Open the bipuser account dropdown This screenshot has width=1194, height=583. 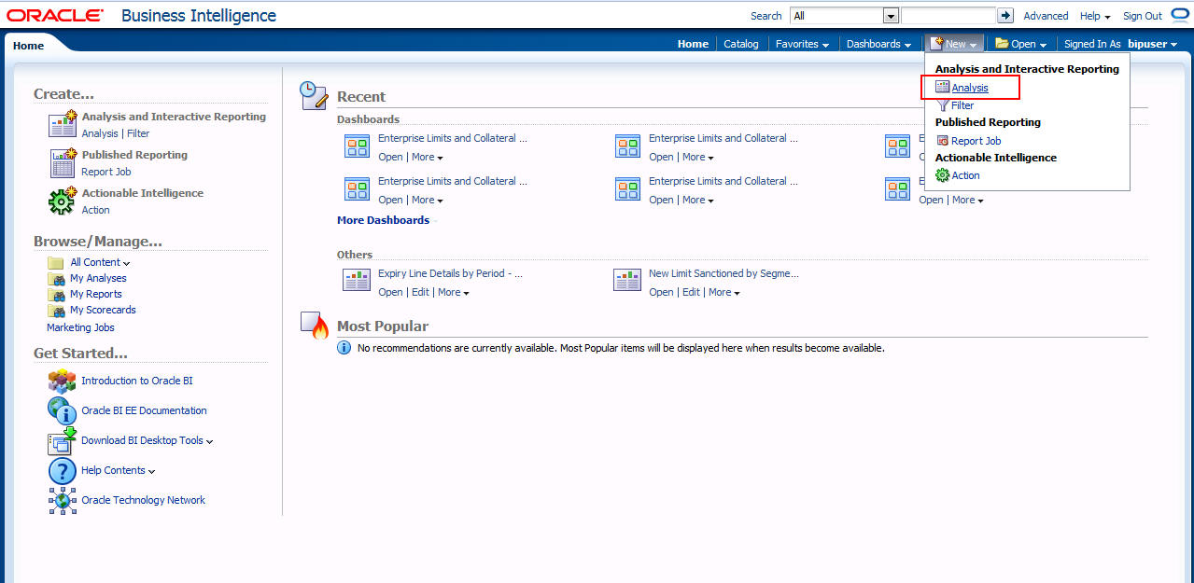(1153, 44)
